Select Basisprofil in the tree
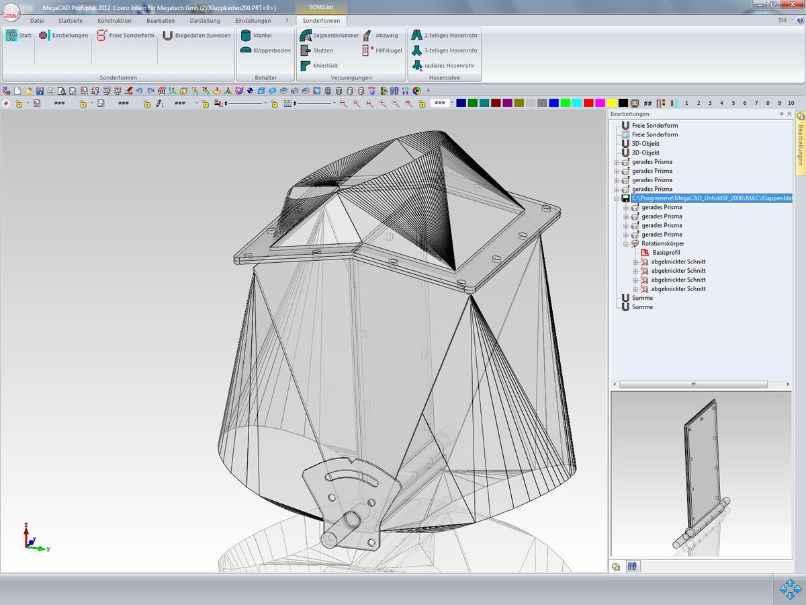806x605 pixels. pos(666,253)
